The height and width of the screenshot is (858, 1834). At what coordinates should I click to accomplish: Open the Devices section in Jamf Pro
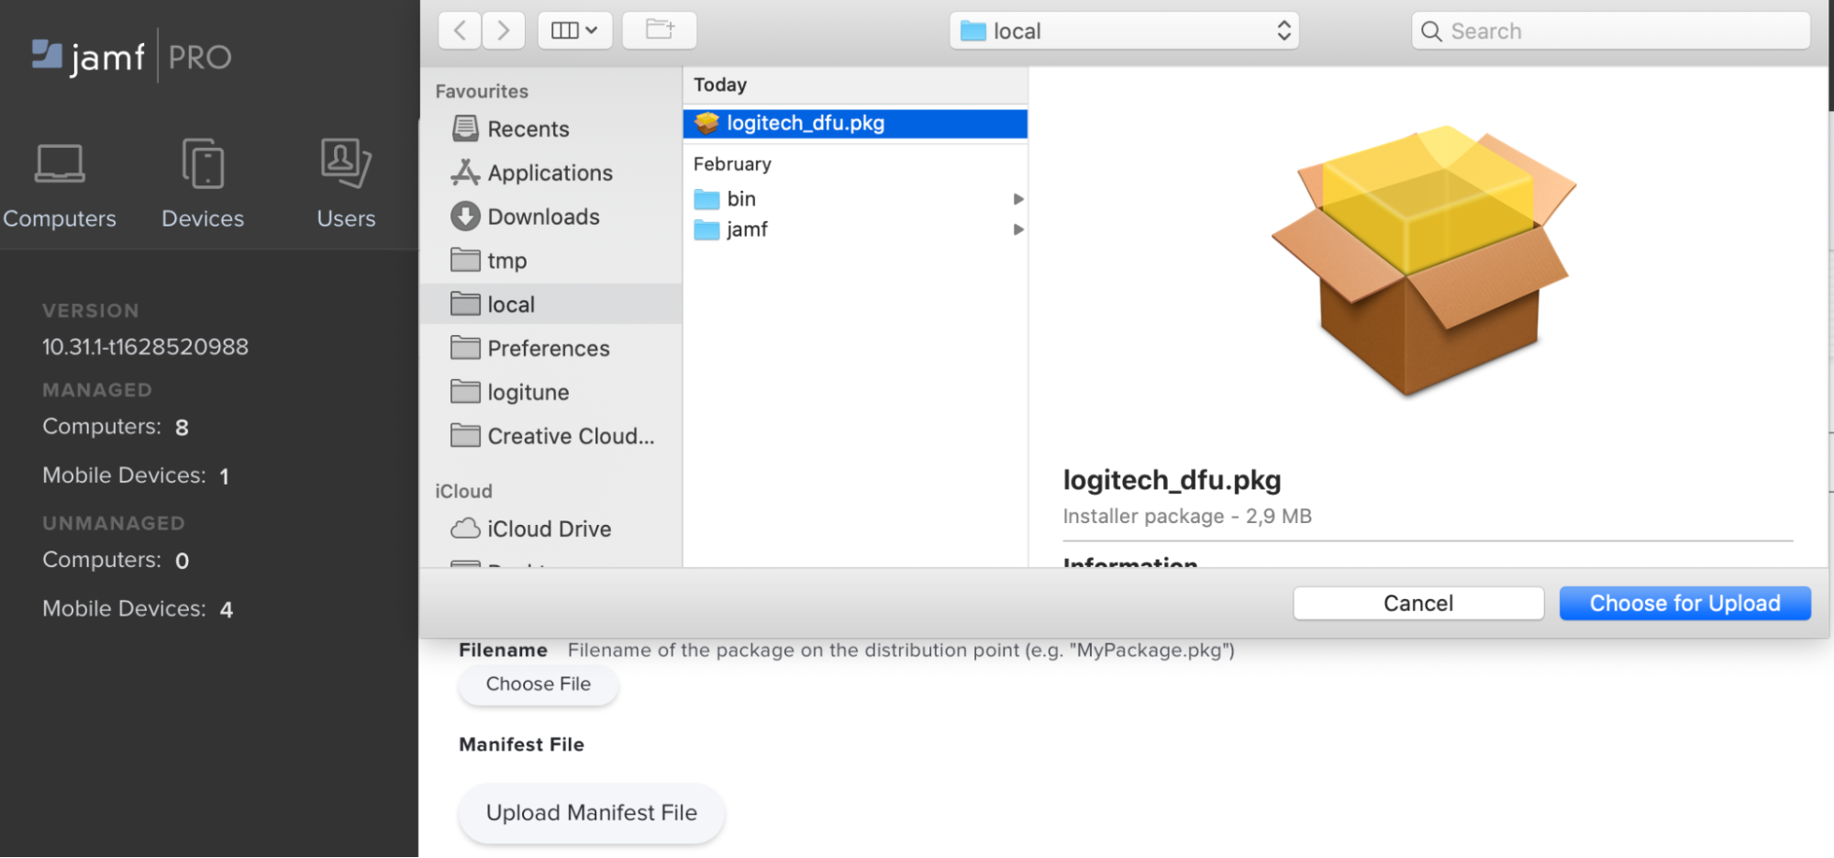pos(203,186)
